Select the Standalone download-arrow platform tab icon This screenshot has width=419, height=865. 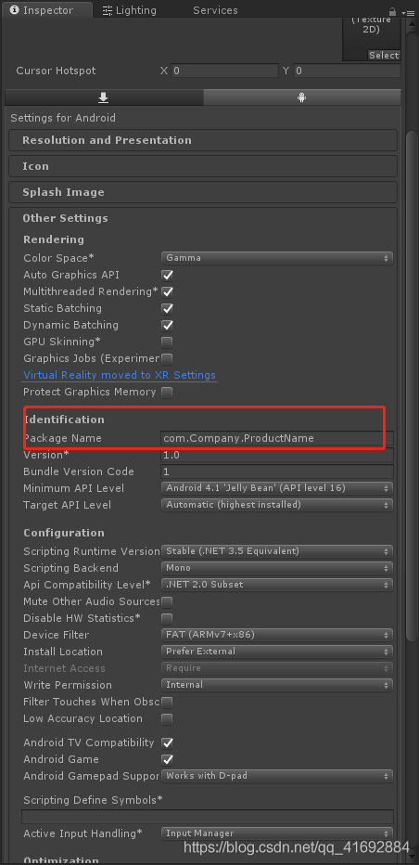[x=103, y=97]
